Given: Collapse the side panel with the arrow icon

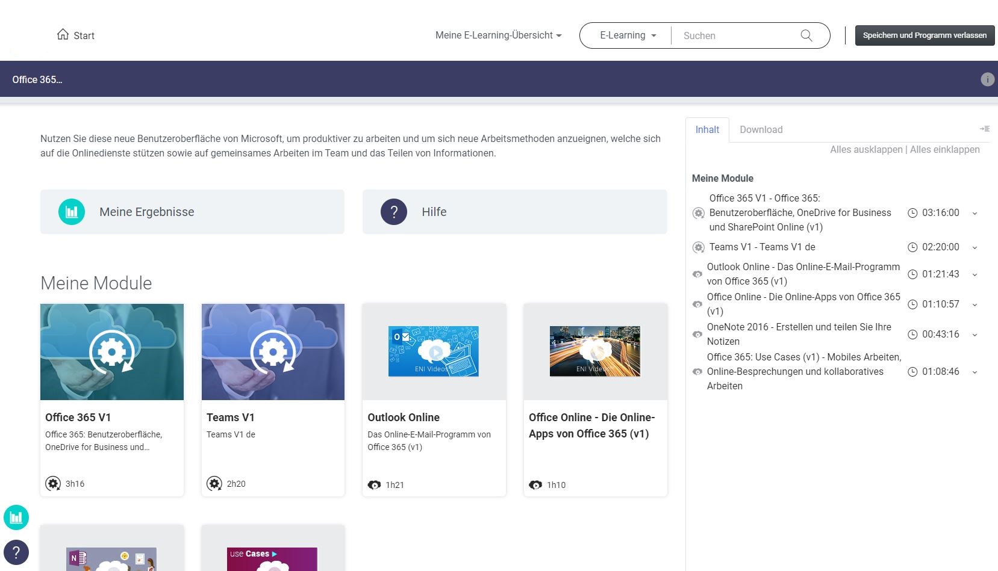Looking at the screenshot, I should (x=985, y=129).
